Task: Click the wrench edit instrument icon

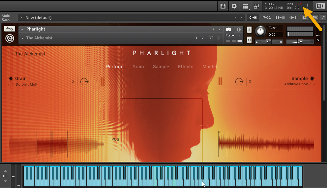Action: pos(10,29)
